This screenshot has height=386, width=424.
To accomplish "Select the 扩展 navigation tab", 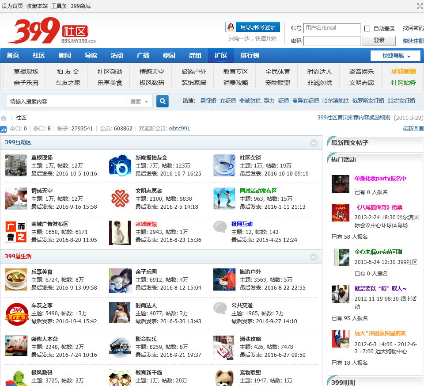I will click(221, 56).
